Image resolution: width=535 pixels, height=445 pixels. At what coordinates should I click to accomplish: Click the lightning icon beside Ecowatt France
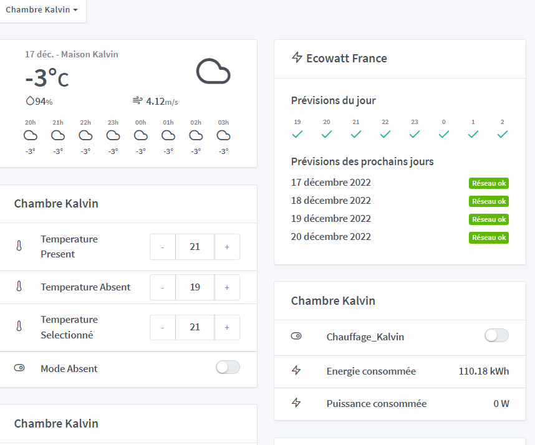(x=297, y=58)
